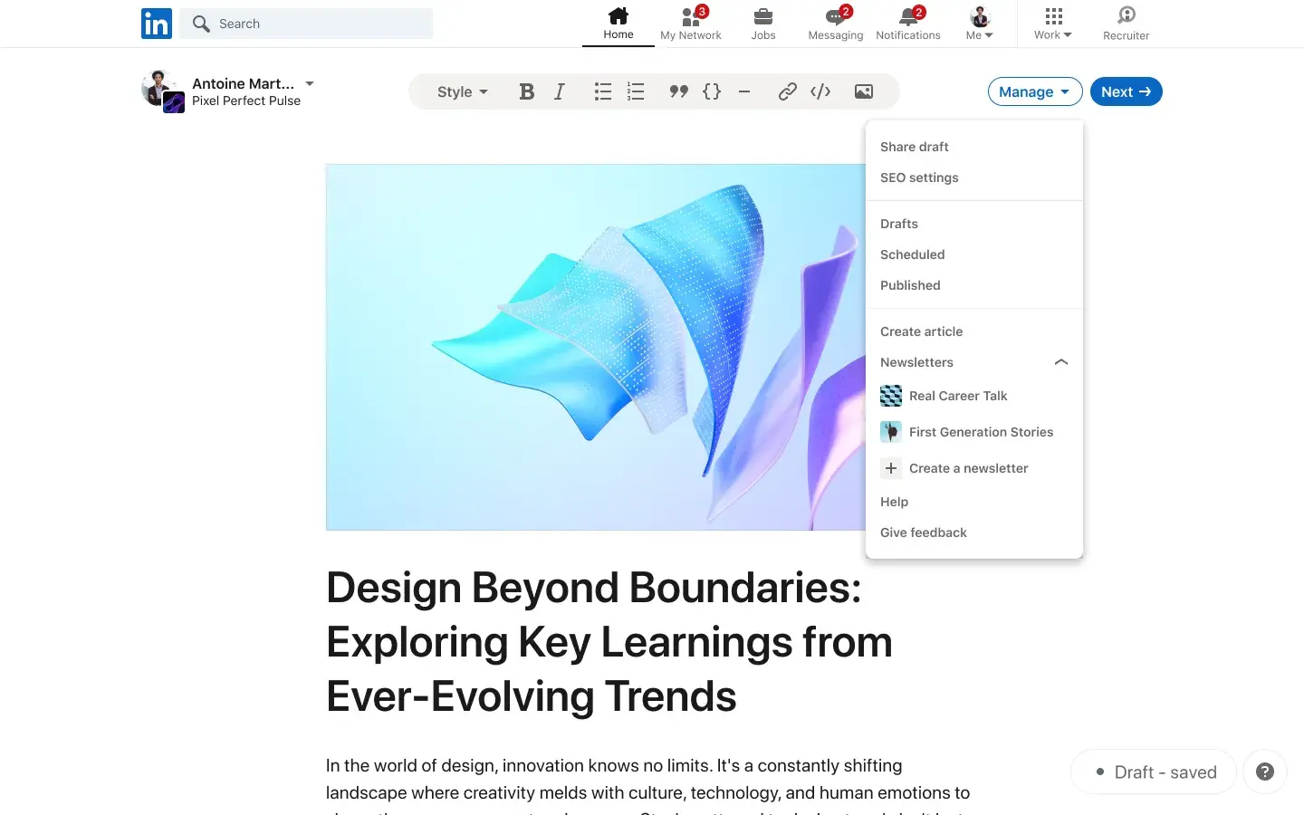
Task: Add a blockquote to the article
Action: pyautogui.click(x=678, y=91)
